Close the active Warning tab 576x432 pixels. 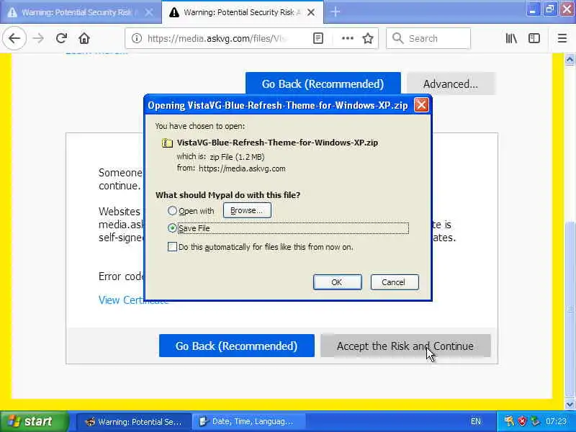(311, 12)
